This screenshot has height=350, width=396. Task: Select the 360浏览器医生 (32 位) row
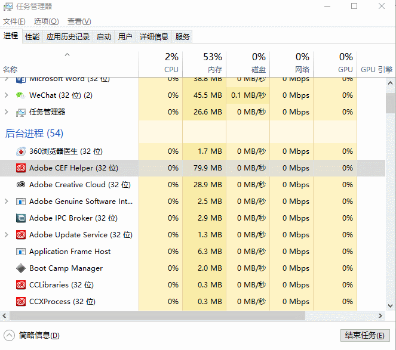[192, 151]
